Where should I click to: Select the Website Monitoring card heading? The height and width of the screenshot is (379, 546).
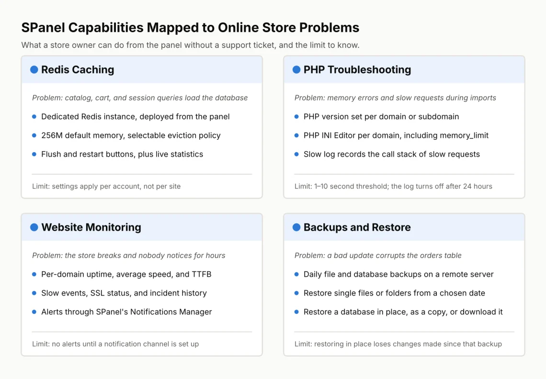91,227
